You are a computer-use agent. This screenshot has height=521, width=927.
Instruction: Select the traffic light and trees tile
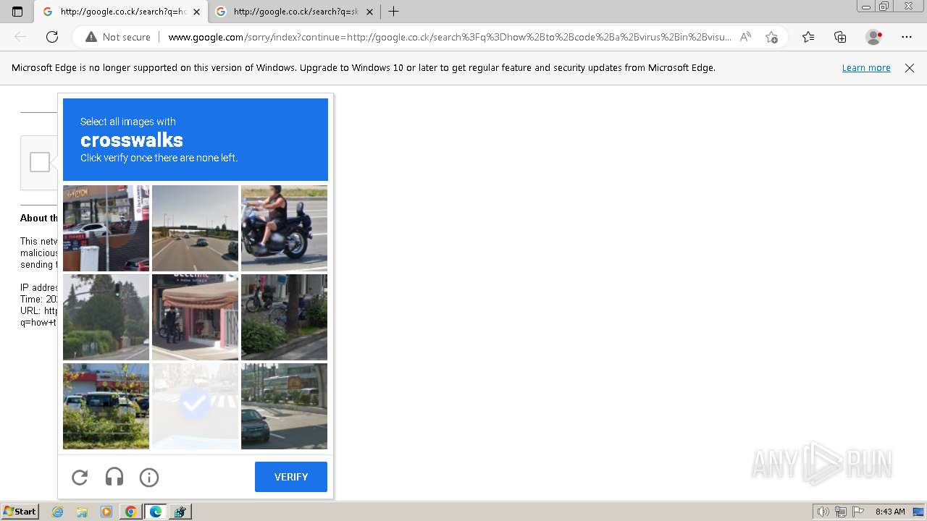pyautogui.click(x=106, y=317)
